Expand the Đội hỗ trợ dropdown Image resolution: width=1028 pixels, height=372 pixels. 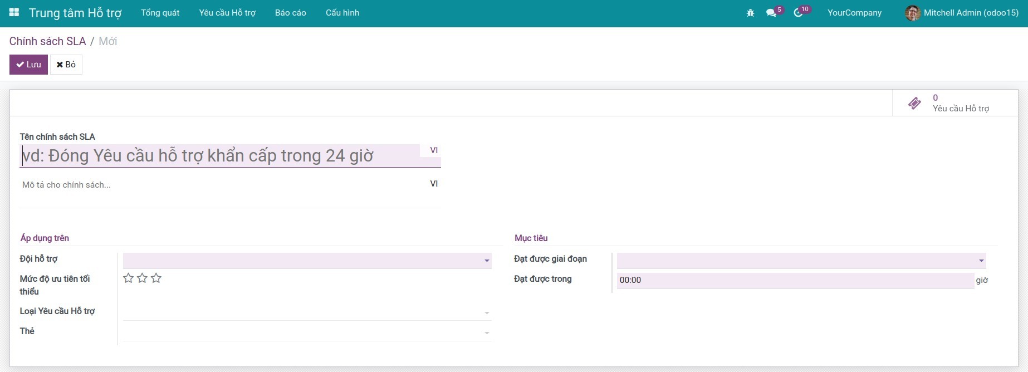486,261
